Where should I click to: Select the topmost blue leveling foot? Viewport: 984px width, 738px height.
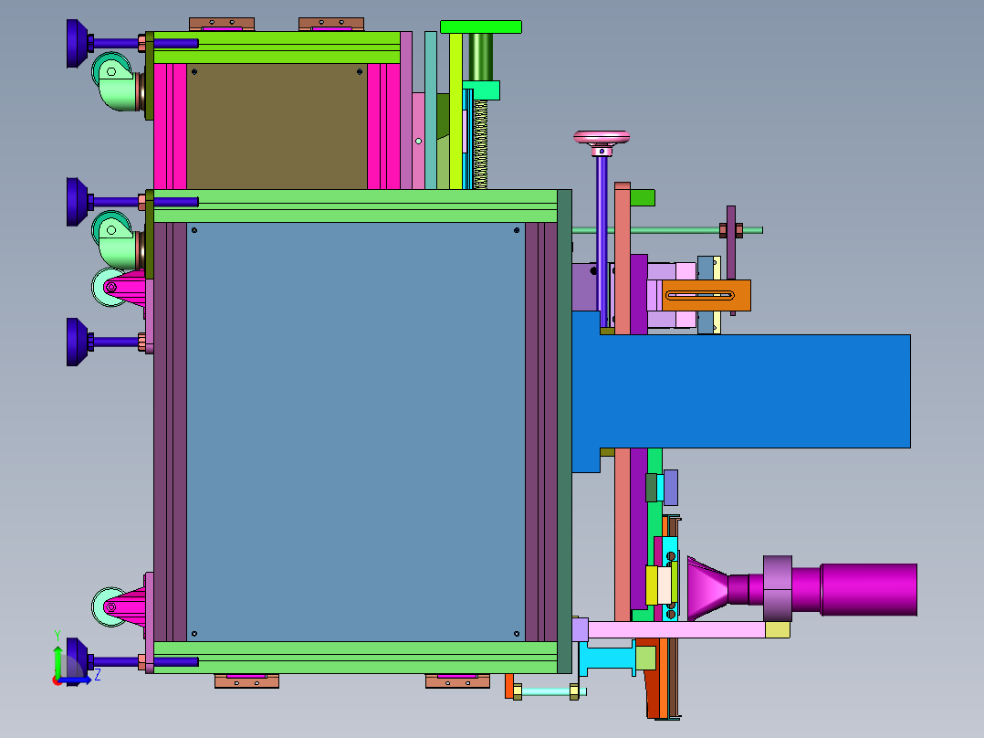79,43
